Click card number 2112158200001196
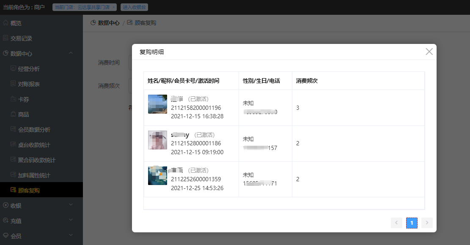This screenshot has height=245, width=470. click(x=196, y=108)
